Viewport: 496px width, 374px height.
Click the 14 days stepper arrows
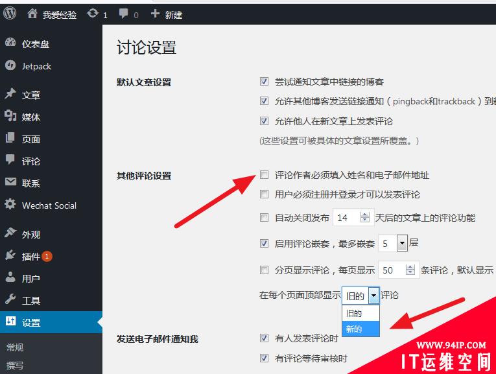tap(365, 217)
